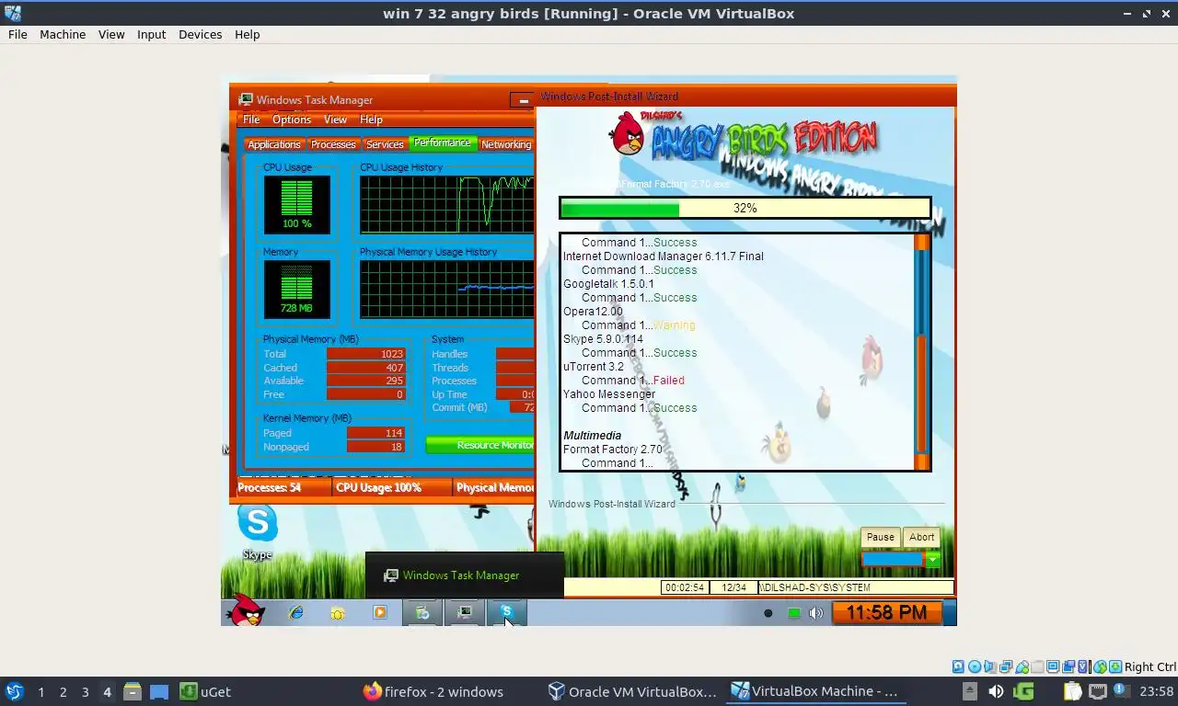Click the 32% installation progress bar
The height and width of the screenshot is (706, 1178).
tap(745, 209)
